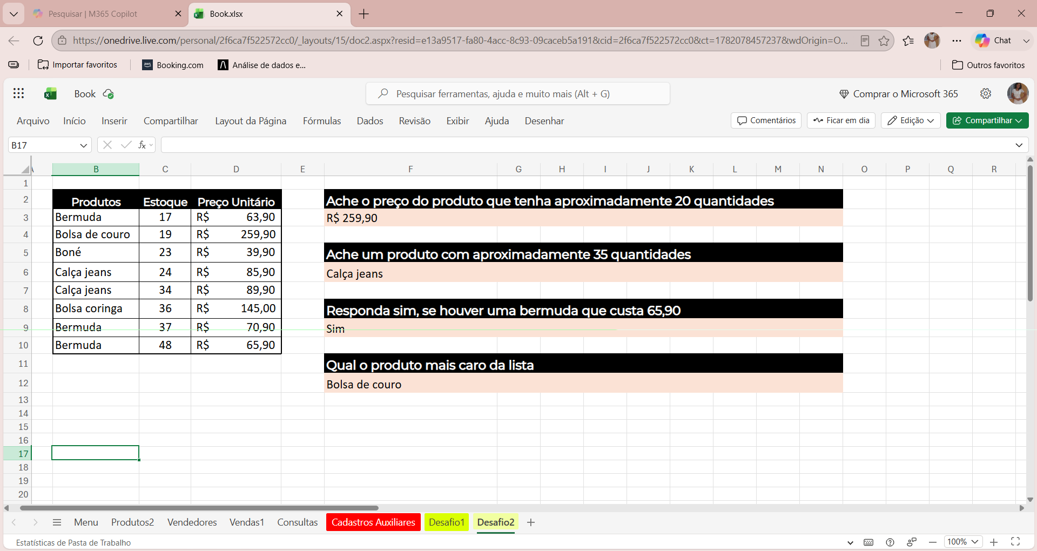
Task: Select the cell containing Bolsa coringa
Action: tap(96, 308)
